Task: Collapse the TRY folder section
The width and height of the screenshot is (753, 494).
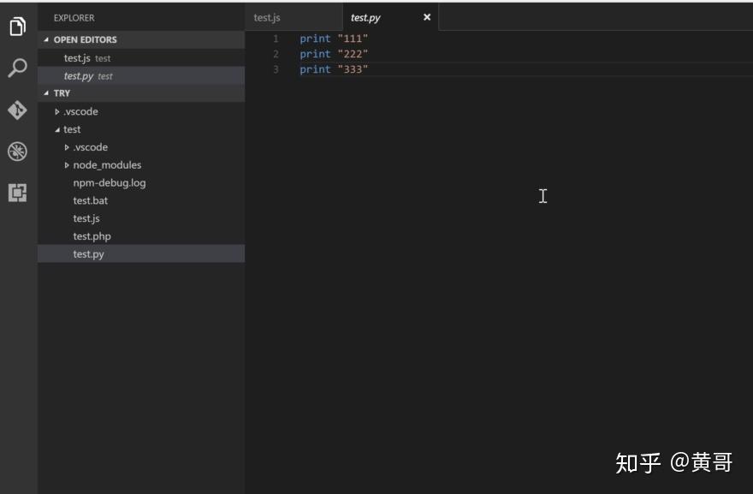Action: pos(48,92)
